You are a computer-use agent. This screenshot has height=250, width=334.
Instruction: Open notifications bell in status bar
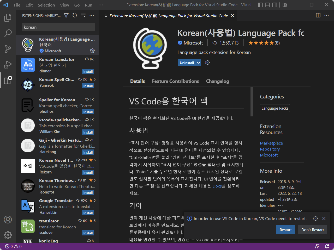point(327,246)
